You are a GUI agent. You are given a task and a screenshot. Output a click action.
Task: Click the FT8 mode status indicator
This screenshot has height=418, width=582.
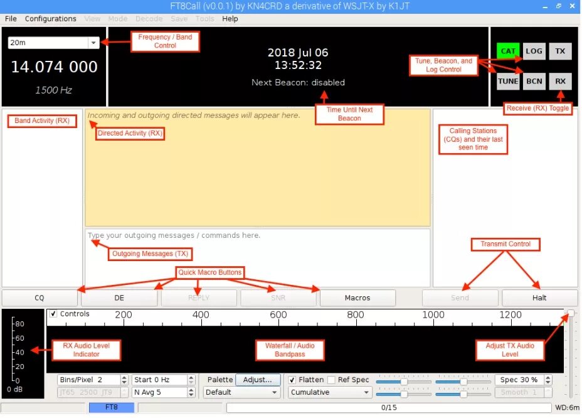click(112, 407)
